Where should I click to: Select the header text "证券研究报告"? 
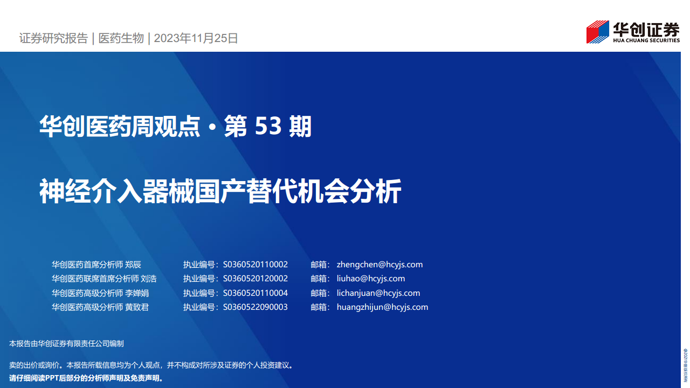(x=53, y=38)
